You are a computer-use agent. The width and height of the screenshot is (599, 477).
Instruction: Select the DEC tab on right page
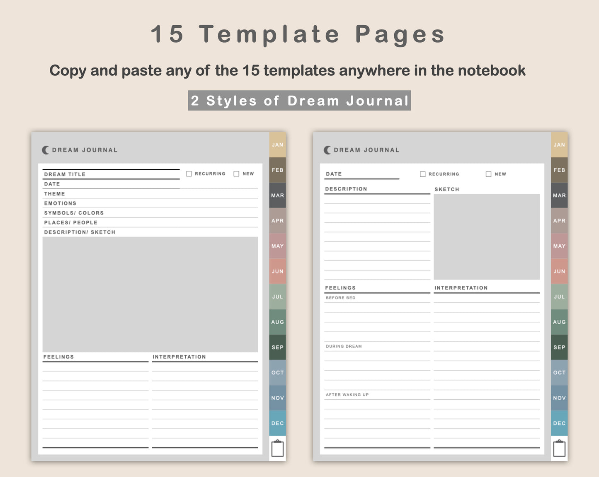click(x=559, y=423)
